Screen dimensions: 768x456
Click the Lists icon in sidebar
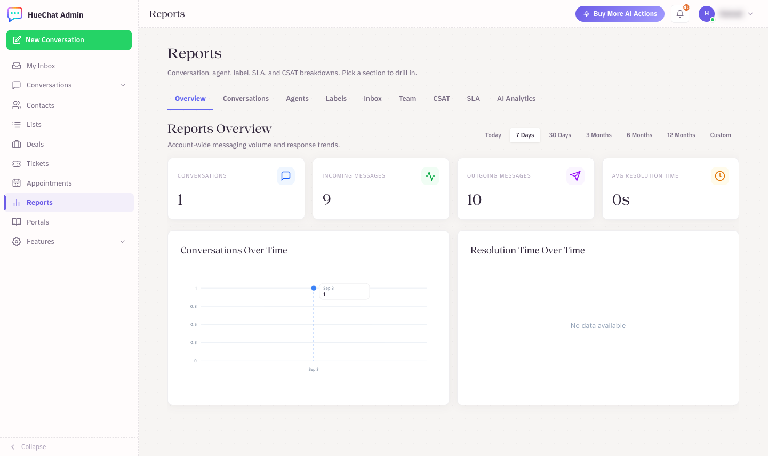[x=17, y=124]
